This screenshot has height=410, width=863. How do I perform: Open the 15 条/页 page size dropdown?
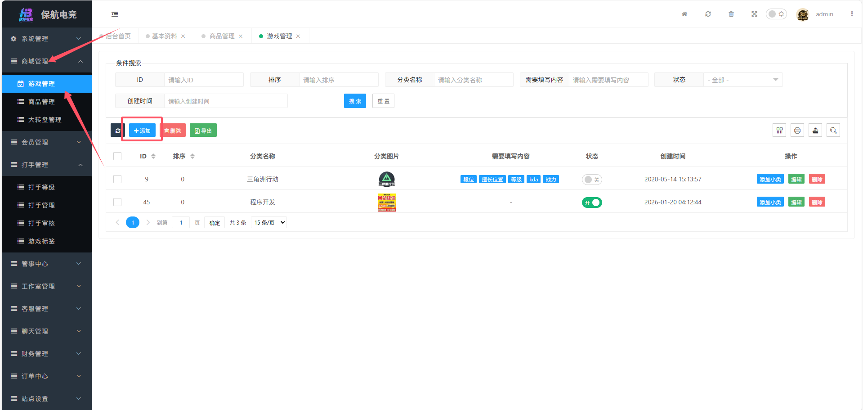pyautogui.click(x=269, y=223)
